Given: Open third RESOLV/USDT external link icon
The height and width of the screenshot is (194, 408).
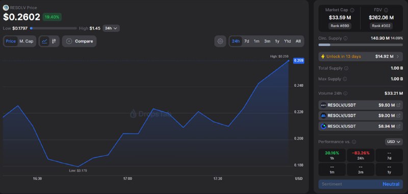Looking at the screenshot, I should 398,126.
